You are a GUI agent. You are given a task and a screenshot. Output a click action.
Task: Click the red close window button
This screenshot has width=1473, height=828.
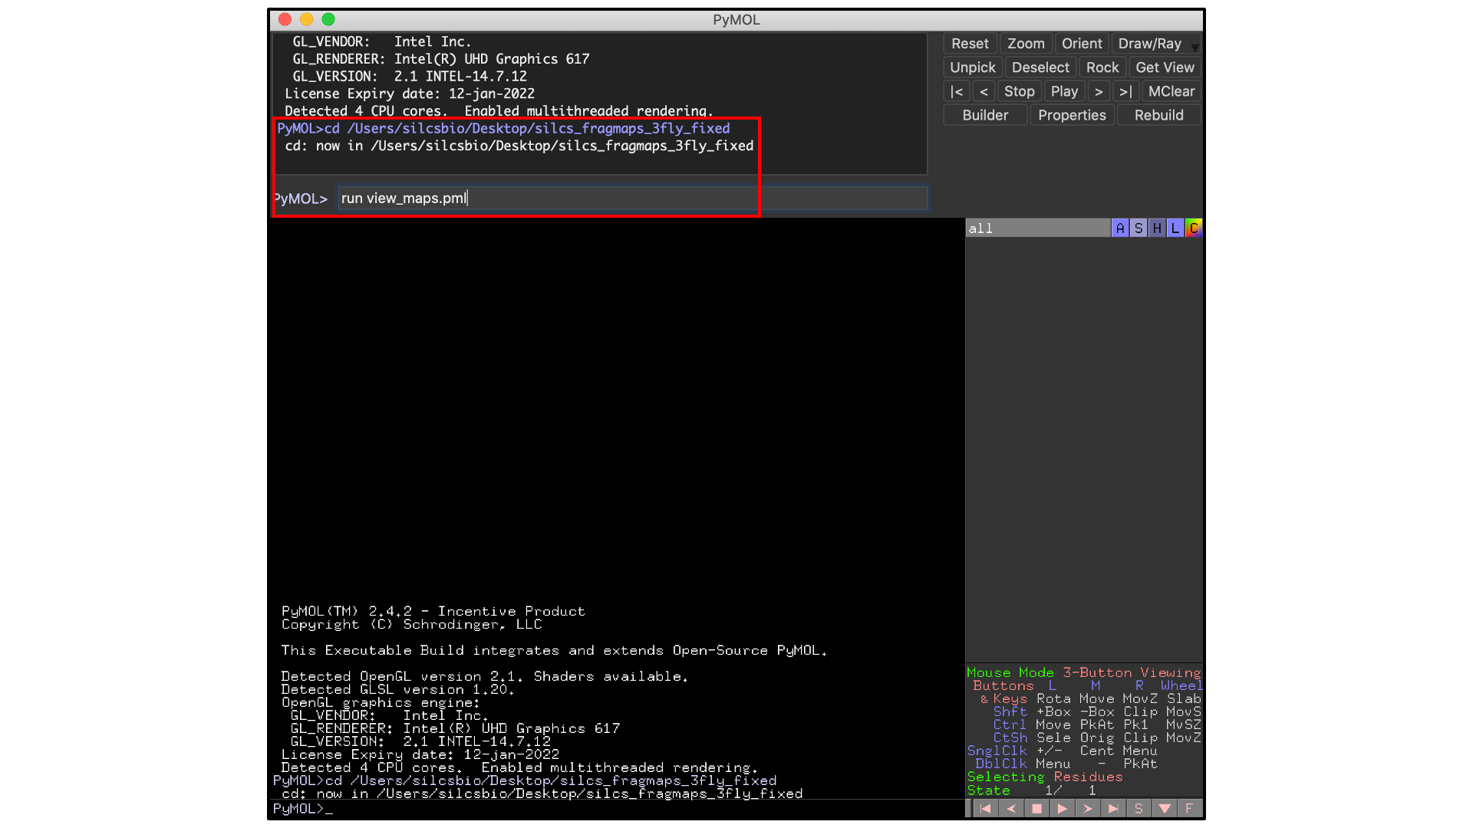(285, 19)
